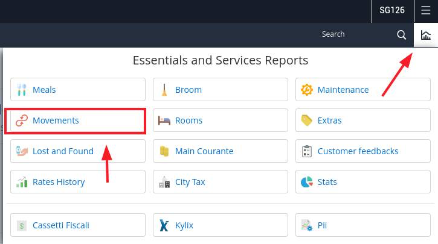
Task: Click the City Tax building icon
Action: point(164,182)
